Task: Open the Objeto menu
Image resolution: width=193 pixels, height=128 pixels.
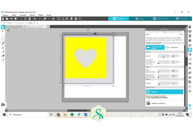Action: pyautogui.click(x=40, y=15)
